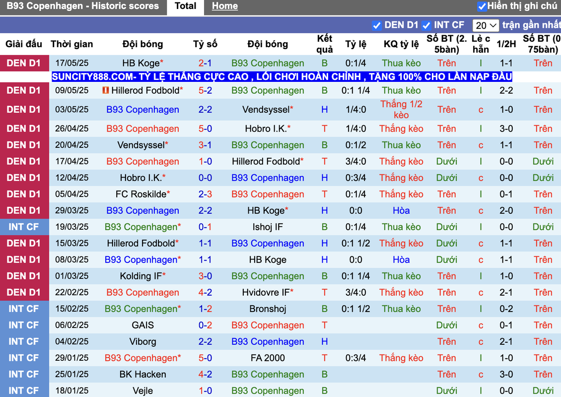Screen dimensions: 561x397
Task: Uncheck the DEN D1 filter checkbox
Action: pyautogui.click(x=376, y=25)
